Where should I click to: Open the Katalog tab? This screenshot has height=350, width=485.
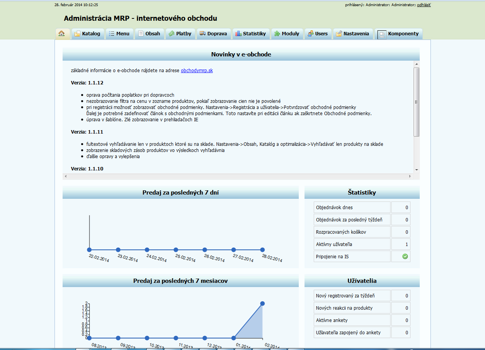tap(87, 34)
